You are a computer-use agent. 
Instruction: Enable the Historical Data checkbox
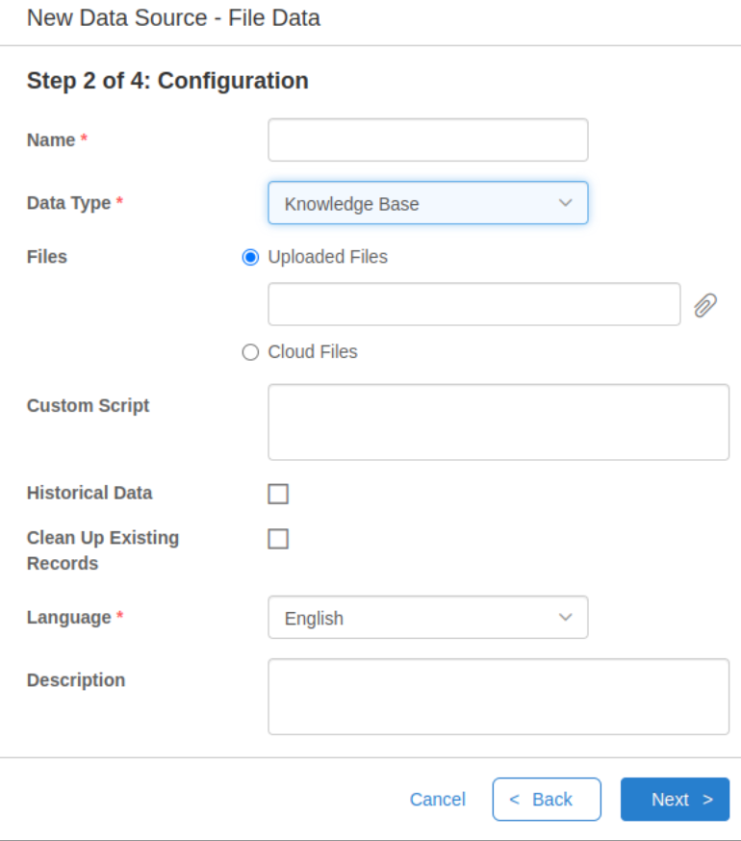[278, 494]
